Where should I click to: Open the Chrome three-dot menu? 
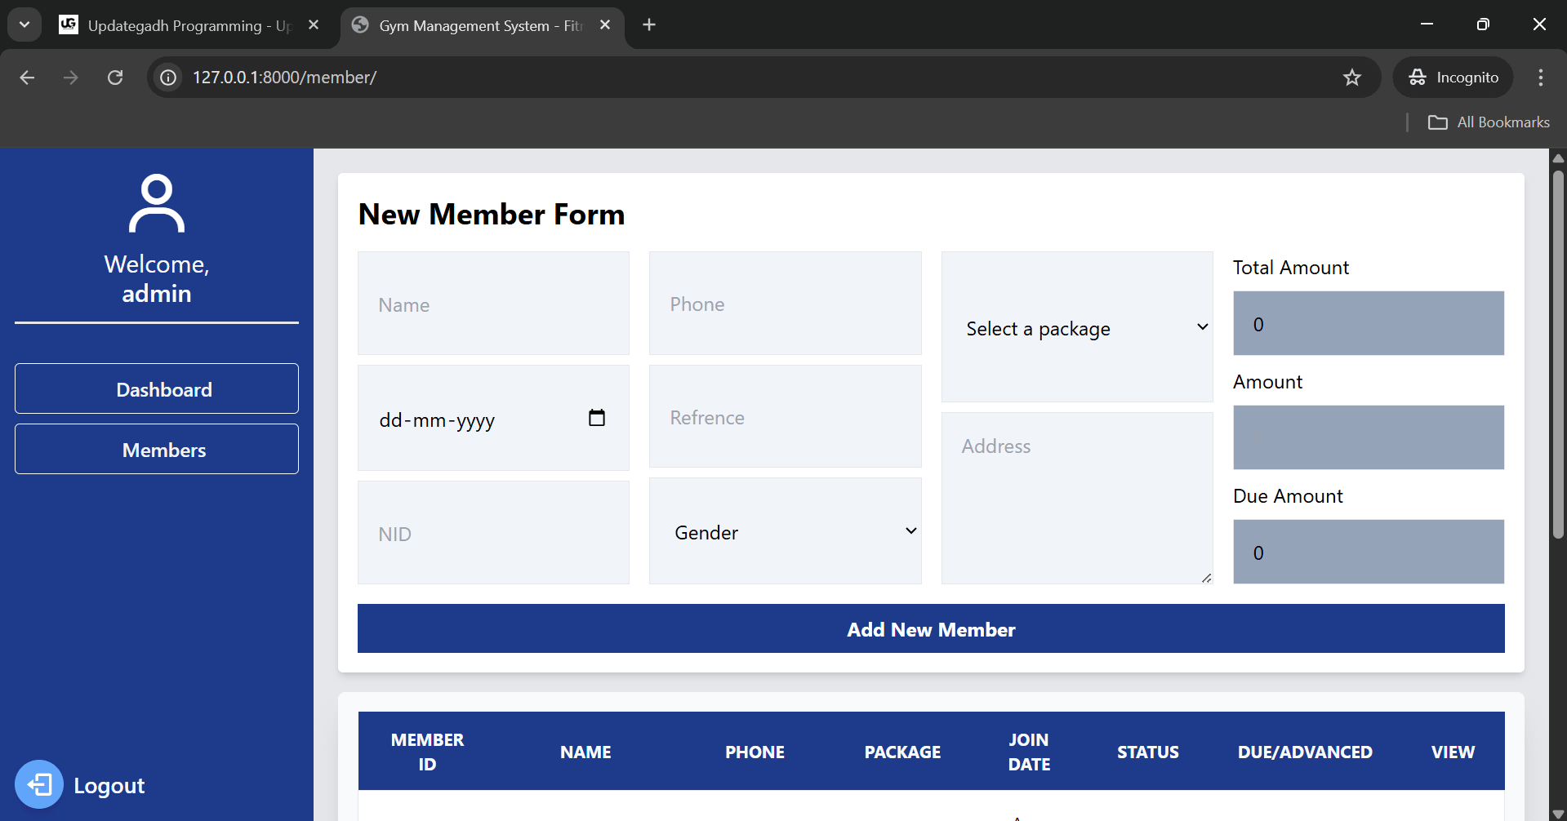tap(1540, 77)
